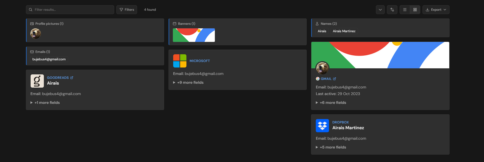Click the Profile pictures (1) heading
Screen dimensions: 484x162
[x=49, y=24]
